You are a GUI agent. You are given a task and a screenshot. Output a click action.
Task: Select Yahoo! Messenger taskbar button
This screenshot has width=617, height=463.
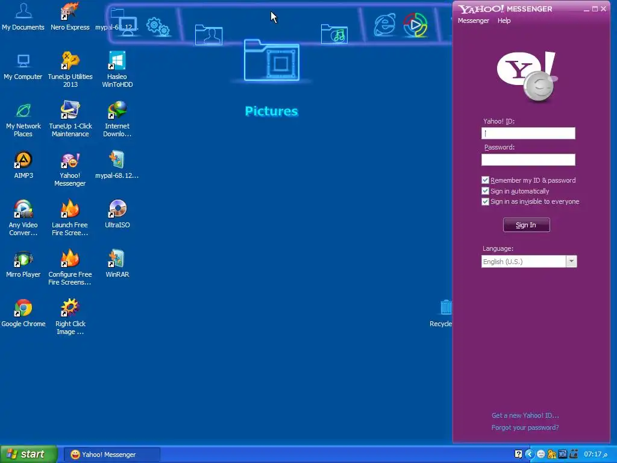[x=111, y=455]
